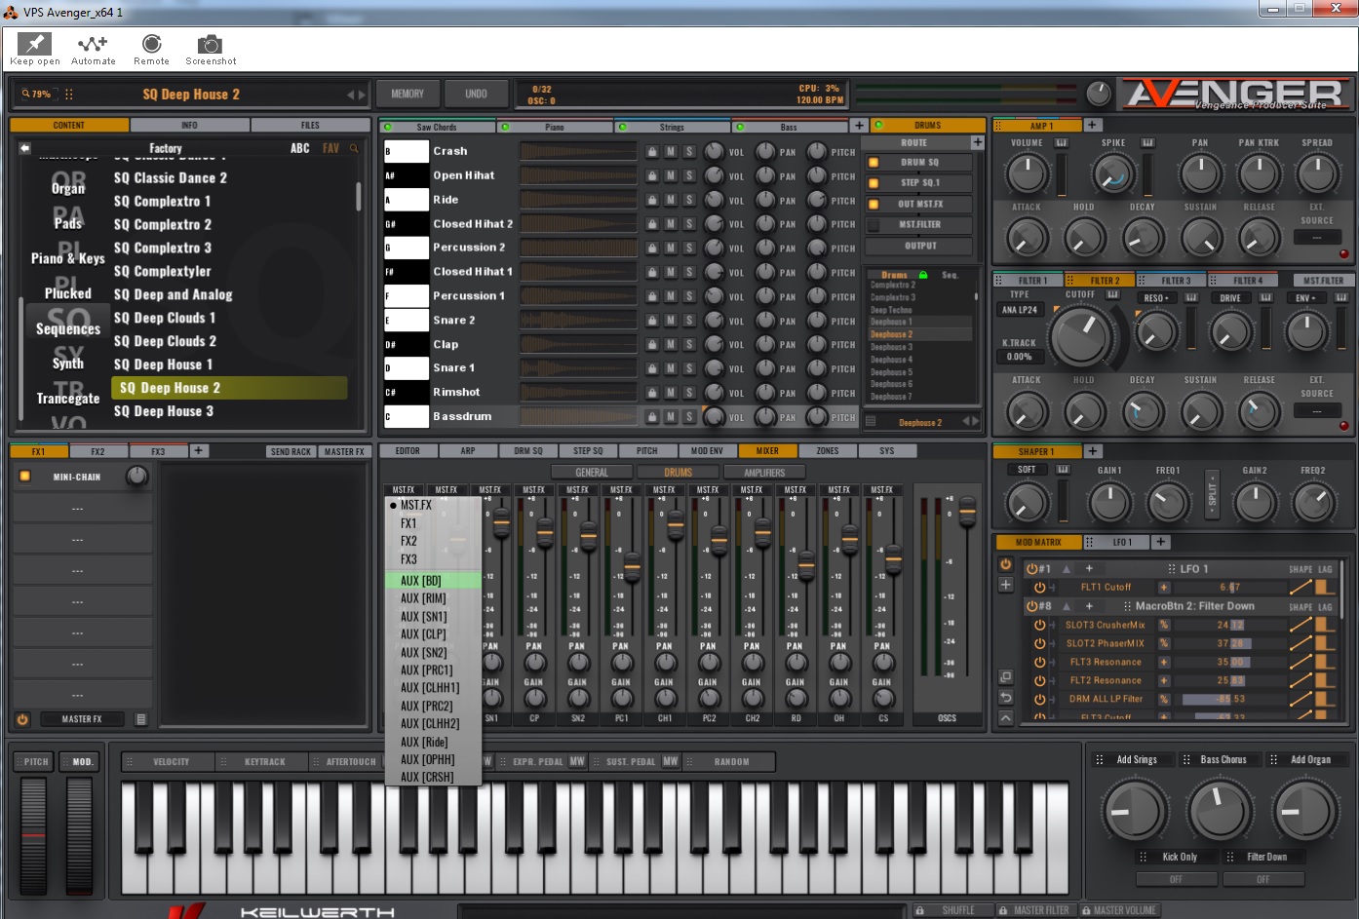Image resolution: width=1359 pixels, height=919 pixels.
Task: Mute the Open Hihat drum slot
Action: [x=671, y=176]
